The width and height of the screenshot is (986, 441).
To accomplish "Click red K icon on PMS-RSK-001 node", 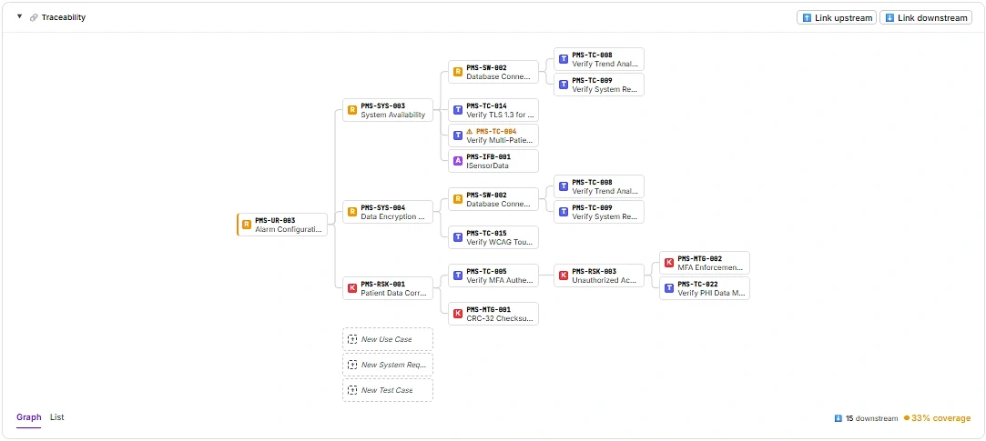I will tap(352, 288).
